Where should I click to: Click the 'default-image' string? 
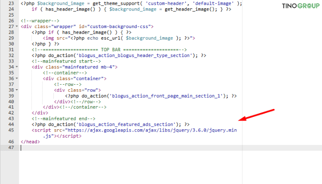point(213,4)
